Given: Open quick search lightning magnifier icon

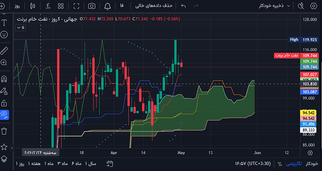Looking at the screenshot, I should coord(301,6).
